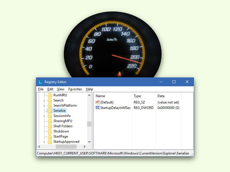Minimize the Registry Editor window
Screen dimensions: 230x172
(161, 82)
